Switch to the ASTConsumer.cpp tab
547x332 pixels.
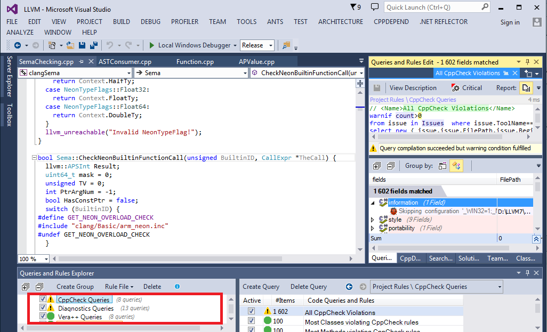coord(125,62)
